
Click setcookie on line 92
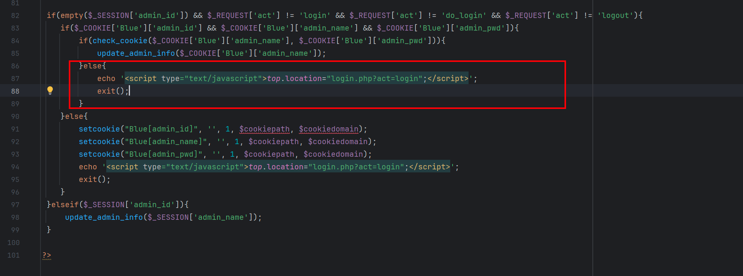click(x=99, y=142)
